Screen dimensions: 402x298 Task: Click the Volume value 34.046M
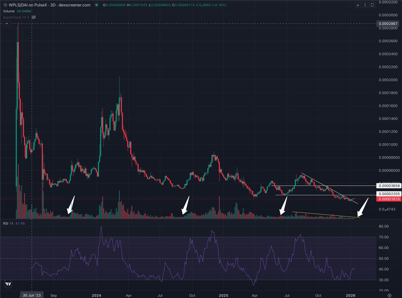pos(24,11)
